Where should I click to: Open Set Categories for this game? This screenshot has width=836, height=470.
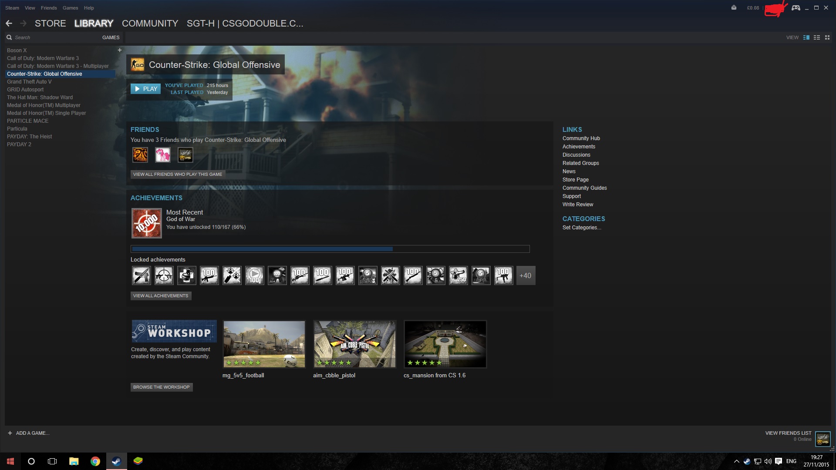pyautogui.click(x=582, y=228)
